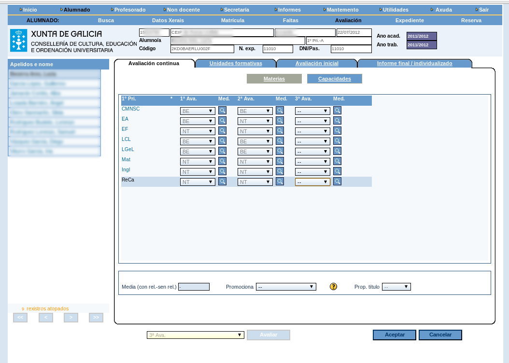Screen dimensions: 509x363
Task: Click the ReCa 3ª Ava. magnifier icon
Action: pos(337,181)
